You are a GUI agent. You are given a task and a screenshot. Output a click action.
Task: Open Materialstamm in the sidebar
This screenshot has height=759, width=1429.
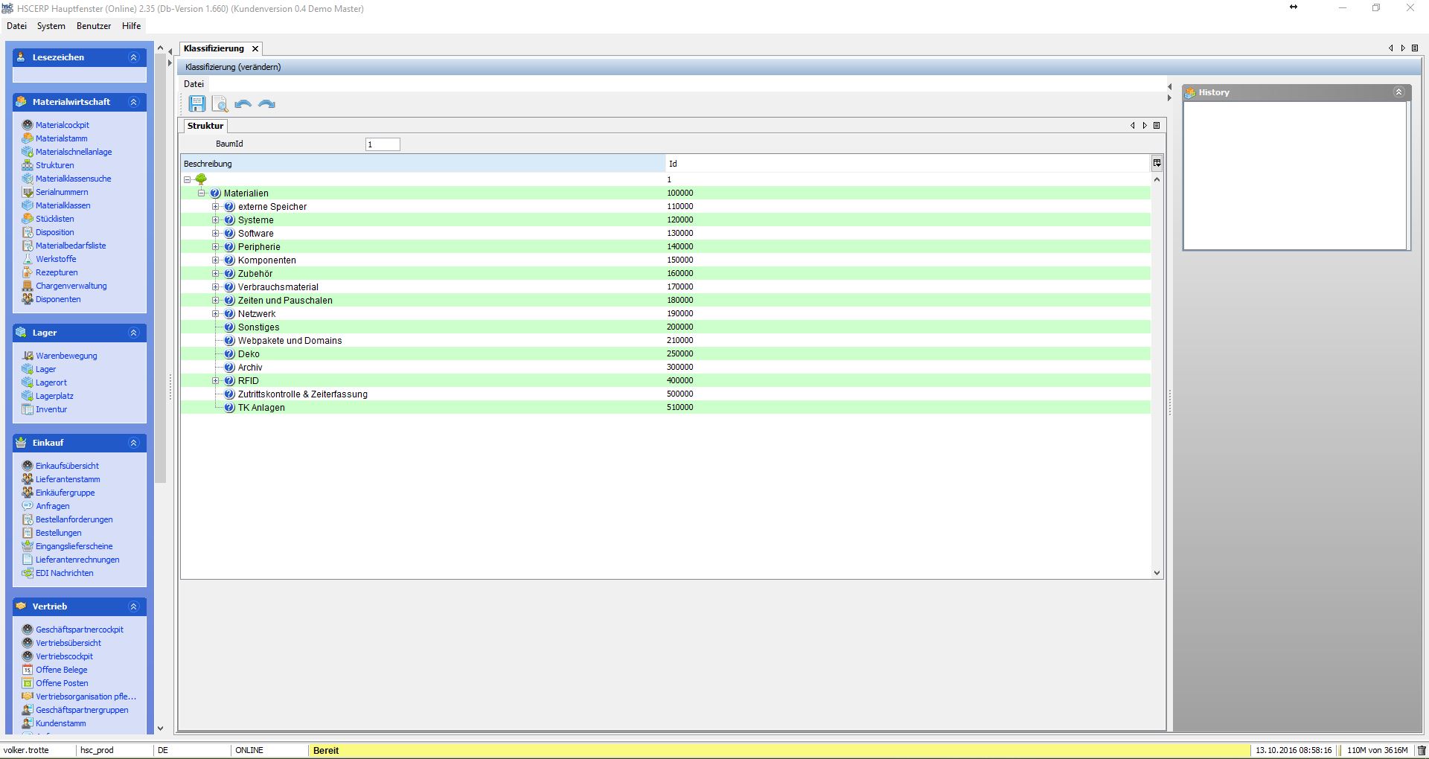pos(61,138)
